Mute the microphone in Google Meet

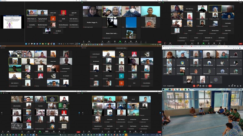click(194, 86)
